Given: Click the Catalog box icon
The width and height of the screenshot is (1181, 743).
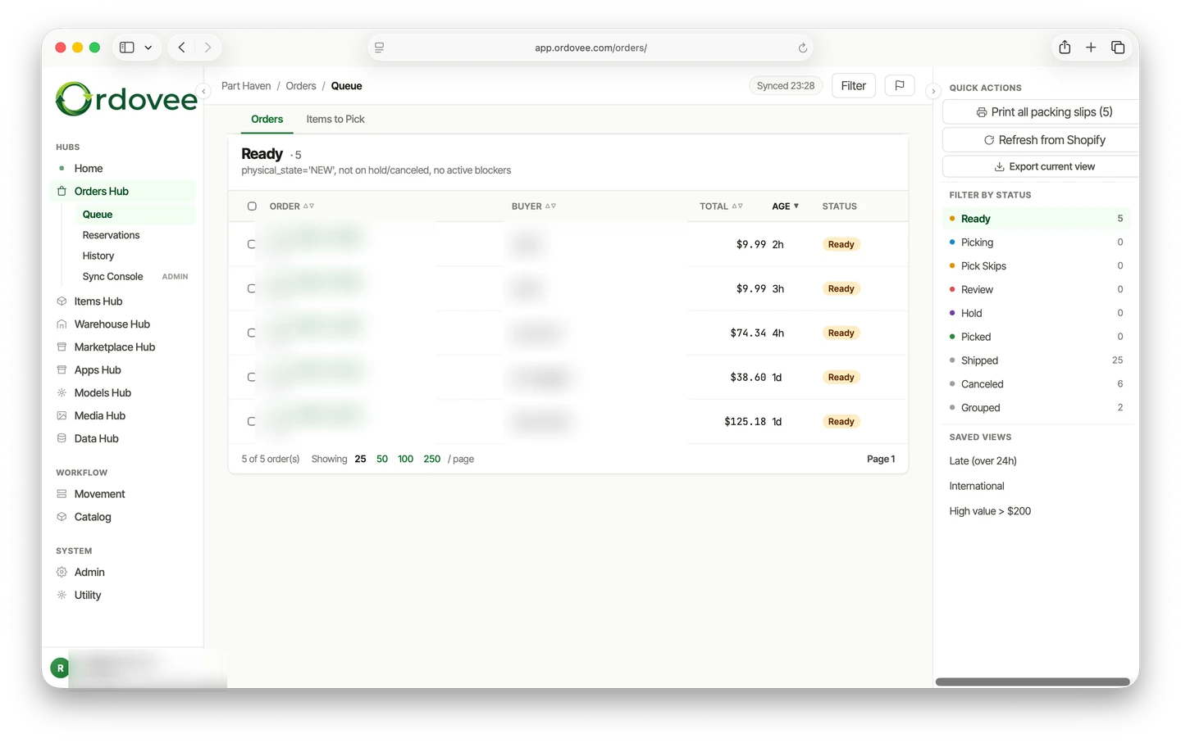Looking at the screenshot, I should [x=62, y=517].
